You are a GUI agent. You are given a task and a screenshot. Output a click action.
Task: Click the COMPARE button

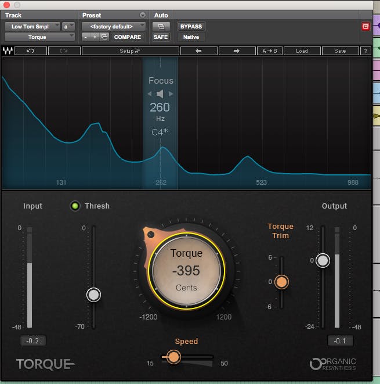[127, 37]
